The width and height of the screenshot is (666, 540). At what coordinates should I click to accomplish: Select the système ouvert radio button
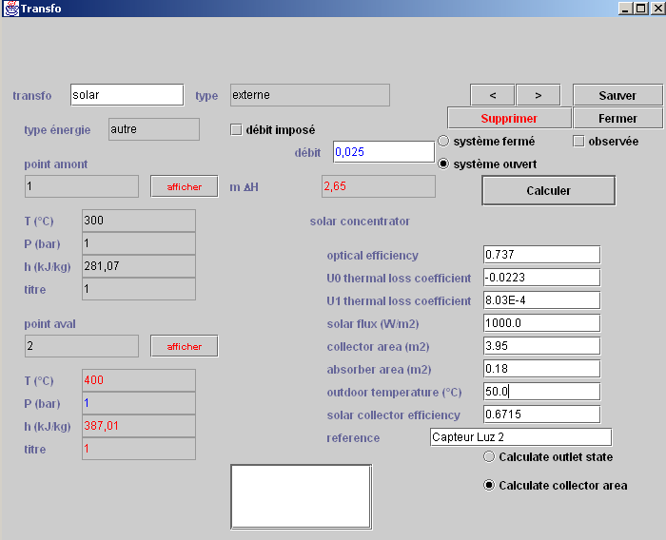[443, 164]
